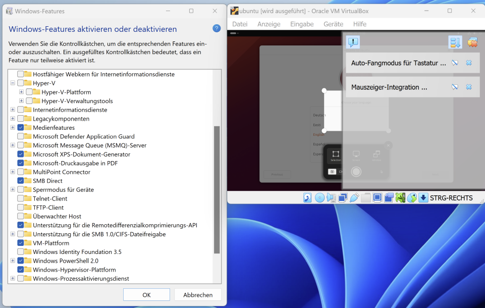Click the recording screens icon in VirtualBox status bar
This screenshot has width=485, height=308.
[389, 198]
